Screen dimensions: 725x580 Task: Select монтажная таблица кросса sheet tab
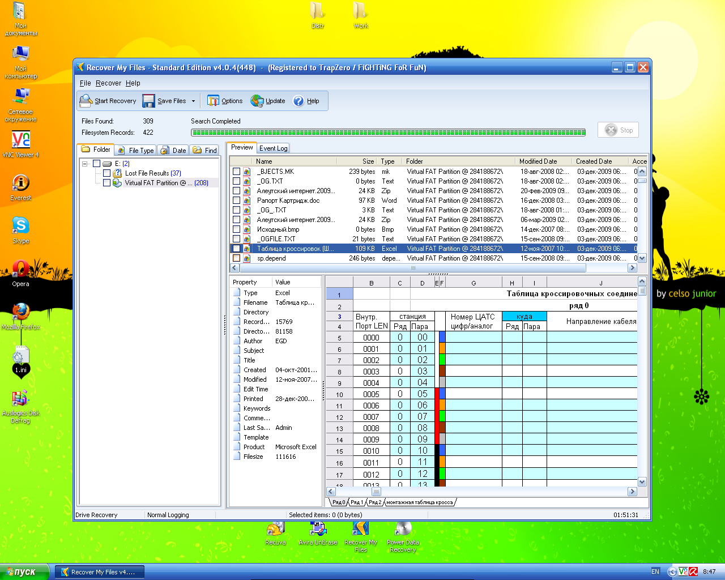coord(420,502)
